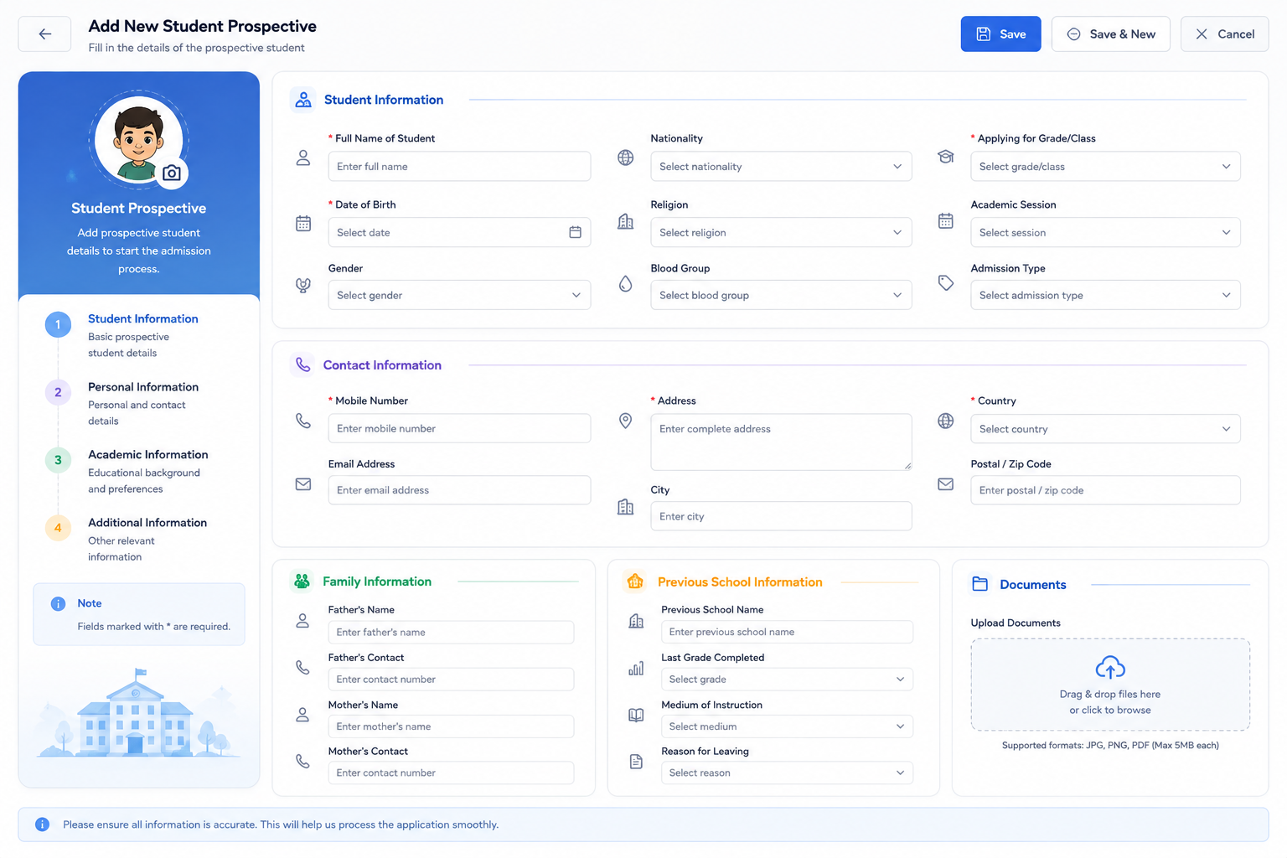Click the cloud upload icon
The height and width of the screenshot is (858, 1287).
pos(1110,668)
